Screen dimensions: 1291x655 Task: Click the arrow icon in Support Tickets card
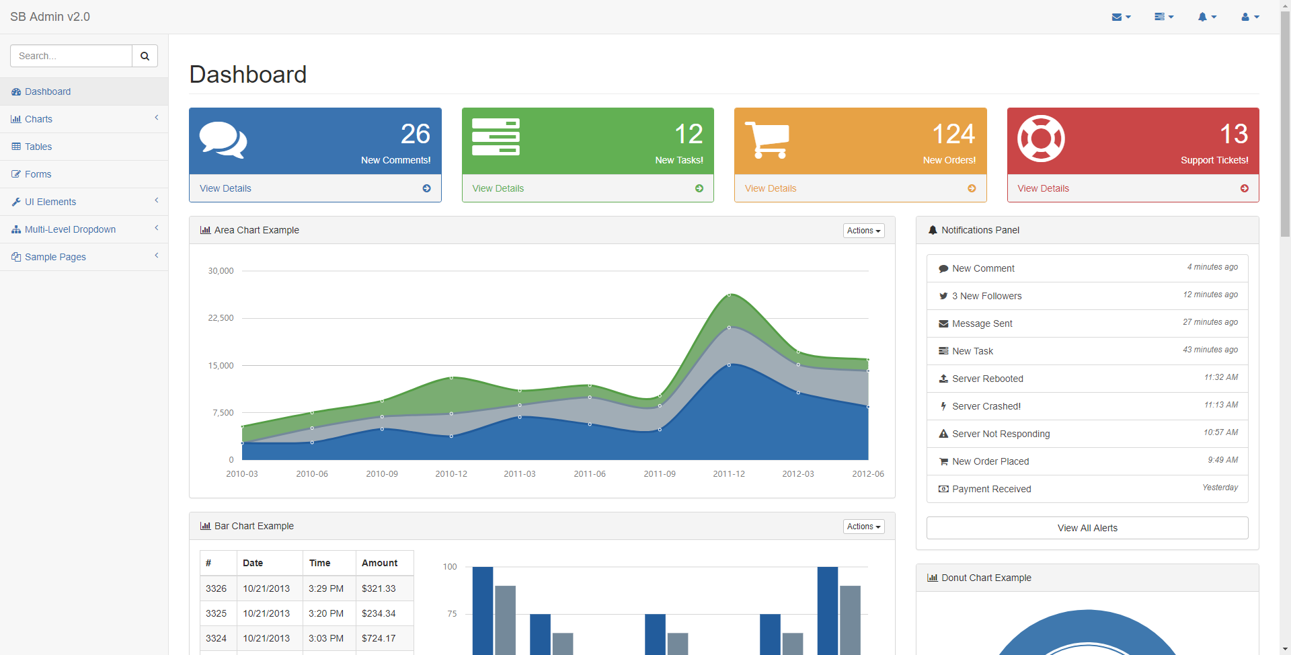pyautogui.click(x=1245, y=188)
